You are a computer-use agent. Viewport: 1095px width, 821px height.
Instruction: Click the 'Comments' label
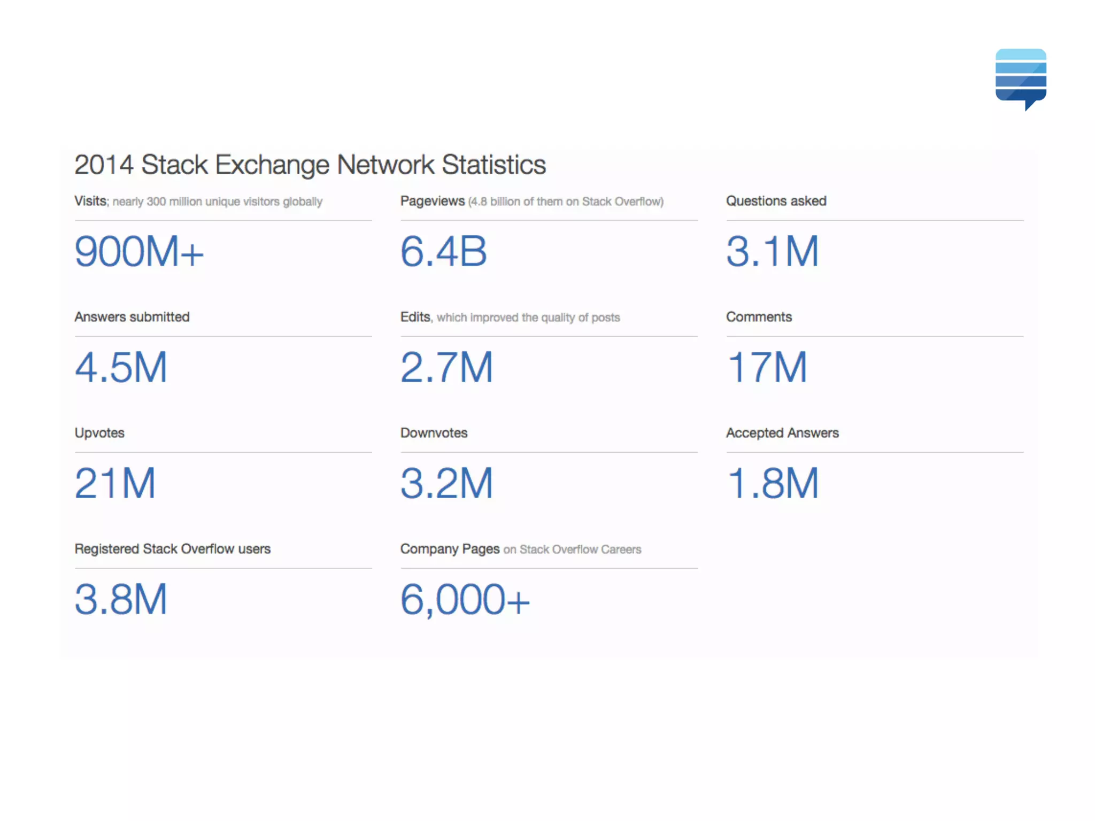[759, 317]
